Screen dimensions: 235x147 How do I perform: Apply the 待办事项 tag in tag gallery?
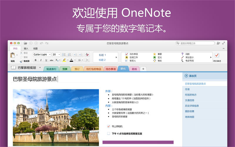click(131, 54)
